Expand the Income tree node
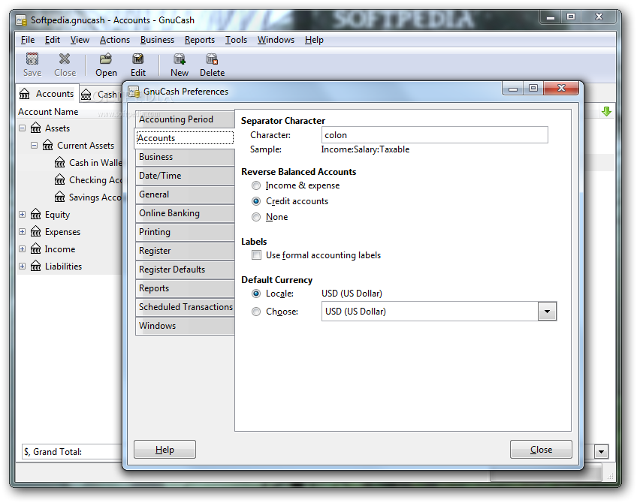This screenshot has height=503, width=637. (23, 248)
